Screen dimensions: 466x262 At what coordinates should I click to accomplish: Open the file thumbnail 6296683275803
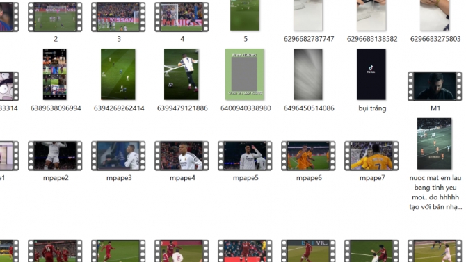435,15
